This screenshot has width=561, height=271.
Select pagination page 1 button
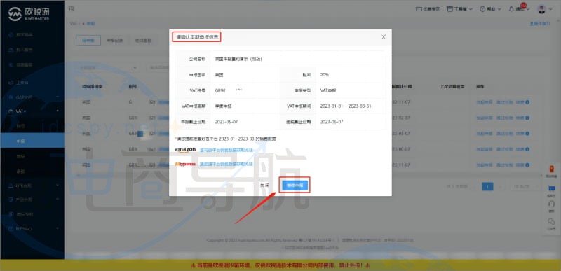(x=487, y=186)
